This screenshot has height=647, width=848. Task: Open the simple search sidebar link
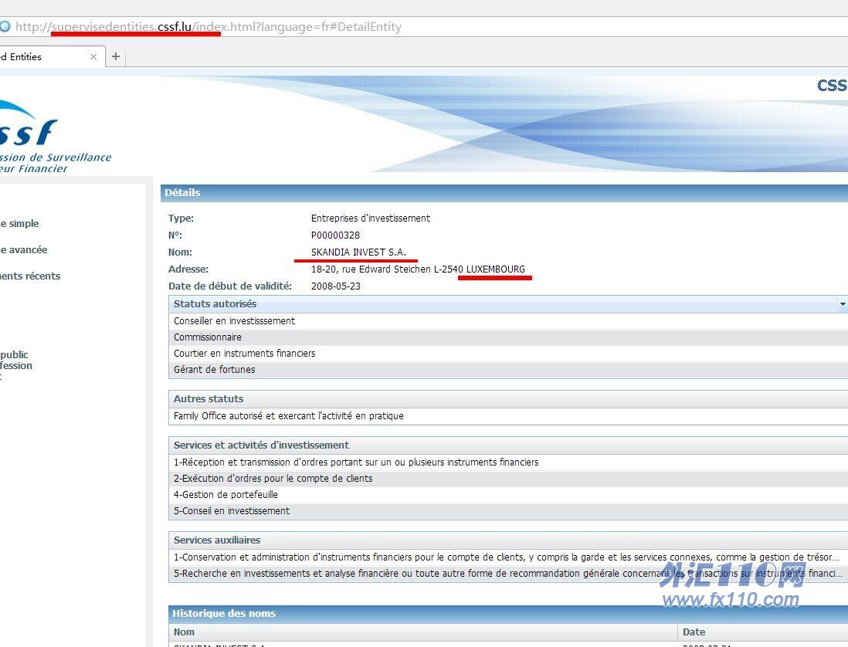point(19,223)
